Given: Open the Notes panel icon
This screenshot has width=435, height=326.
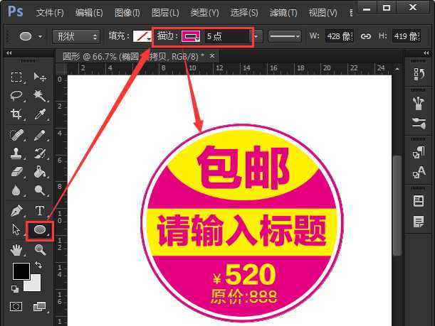Looking at the screenshot, I should (x=419, y=222).
